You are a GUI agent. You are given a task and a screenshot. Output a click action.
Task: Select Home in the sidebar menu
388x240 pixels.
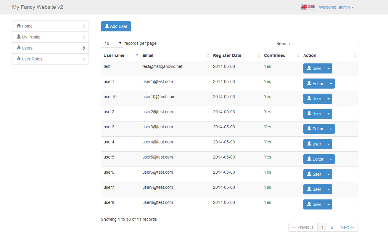coord(28,26)
